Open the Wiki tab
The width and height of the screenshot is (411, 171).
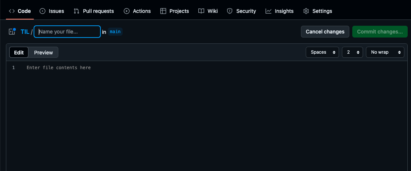click(208, 11)
